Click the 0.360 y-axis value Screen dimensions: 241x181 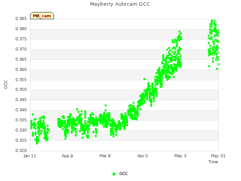point(21,69)
